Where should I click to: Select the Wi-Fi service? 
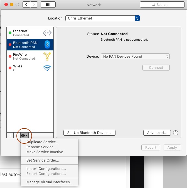coord(30,68)
